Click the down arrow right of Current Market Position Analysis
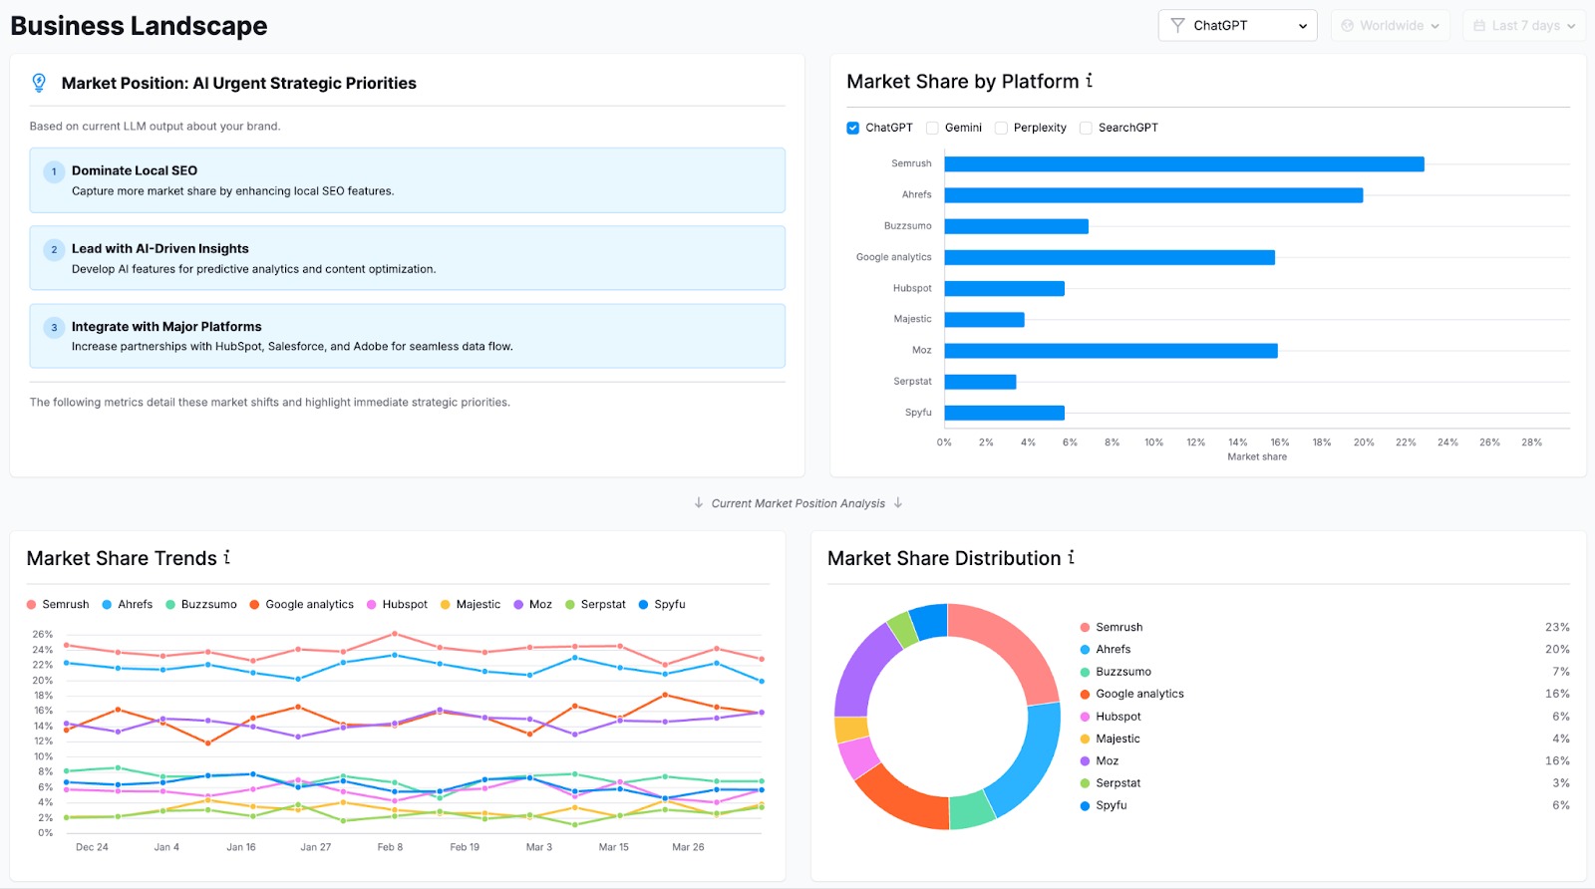 pyautogui.click(x=898, y=503)
